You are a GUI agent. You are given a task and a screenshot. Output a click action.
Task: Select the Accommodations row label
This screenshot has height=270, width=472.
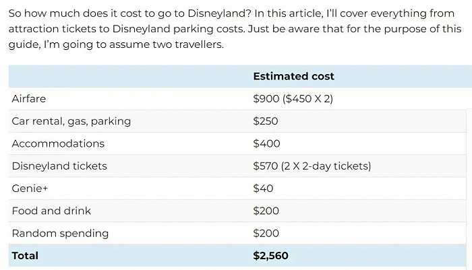pyautogui.click(x=58, y=143)
